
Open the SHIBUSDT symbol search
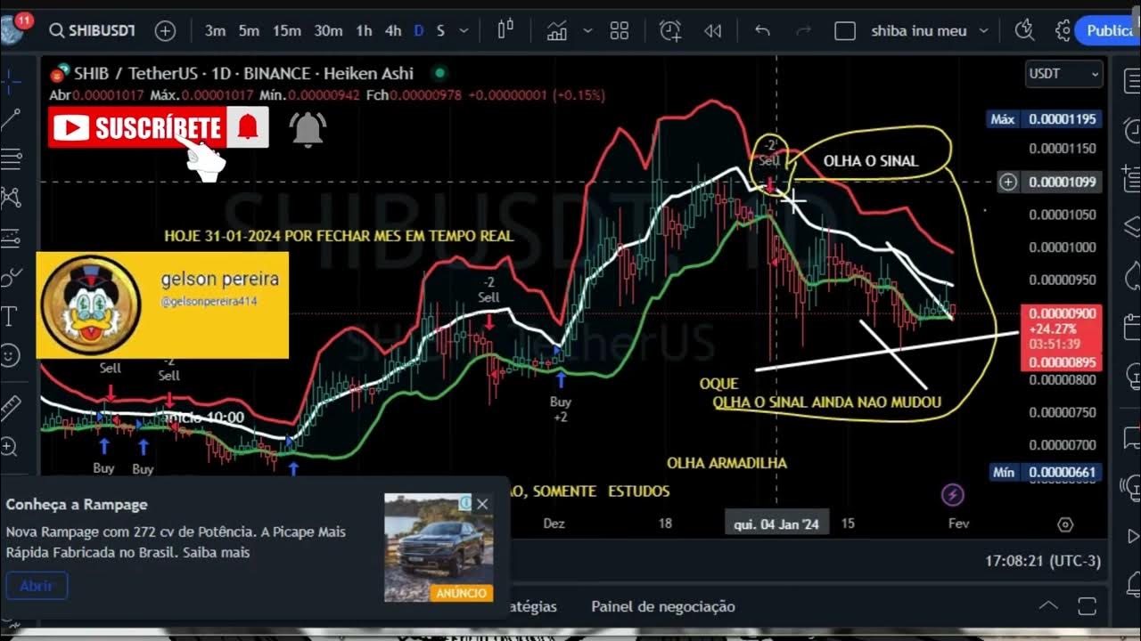92,31
